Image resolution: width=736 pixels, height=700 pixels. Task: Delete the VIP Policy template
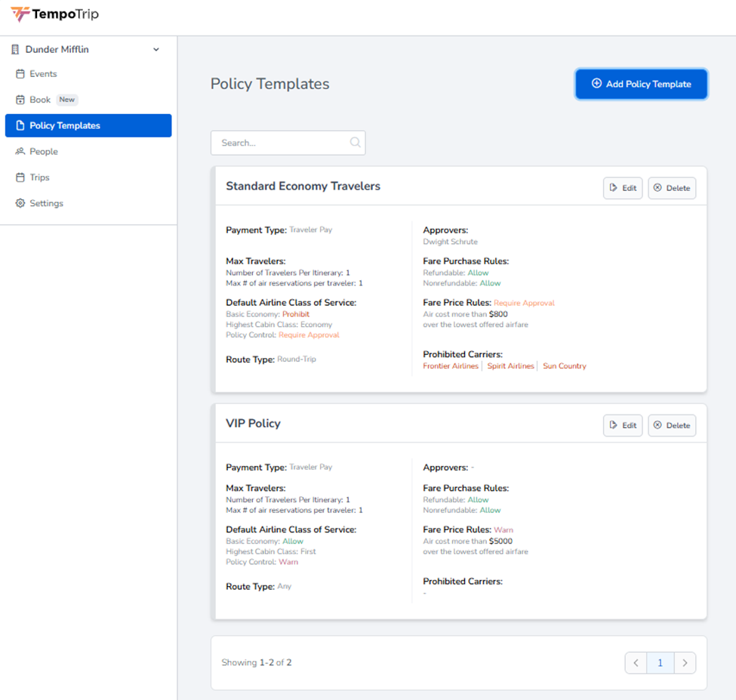[x=672, y=425]
